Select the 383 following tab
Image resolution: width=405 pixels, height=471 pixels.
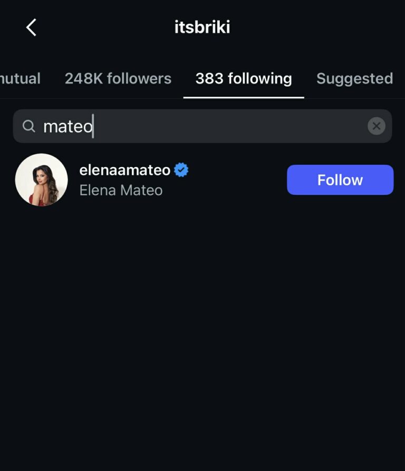tap(244, 79)
